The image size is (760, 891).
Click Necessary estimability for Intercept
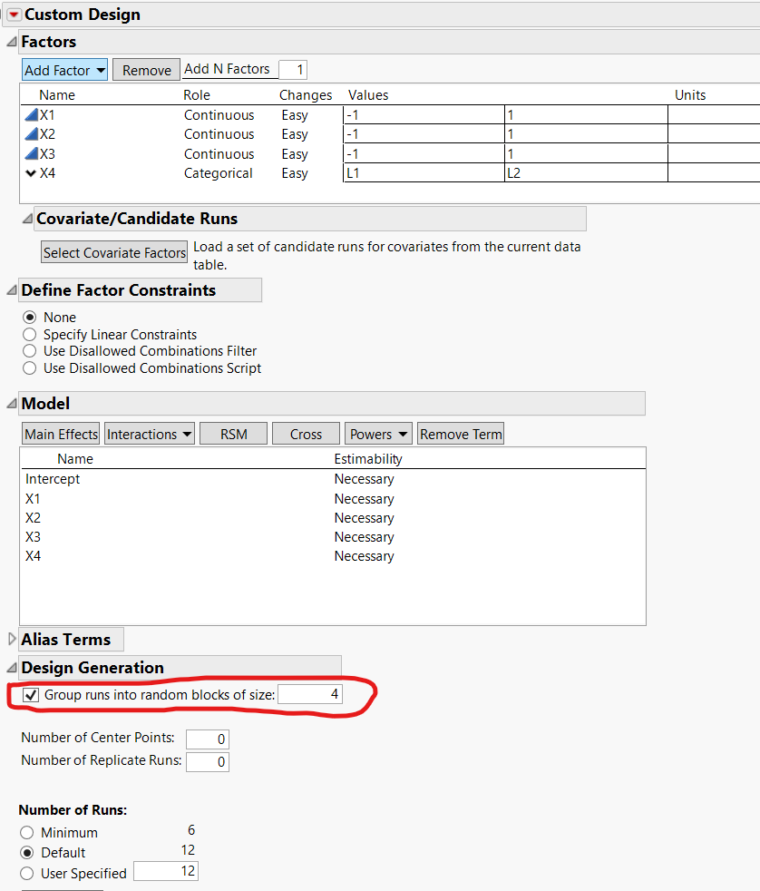(x=364, y=479)
